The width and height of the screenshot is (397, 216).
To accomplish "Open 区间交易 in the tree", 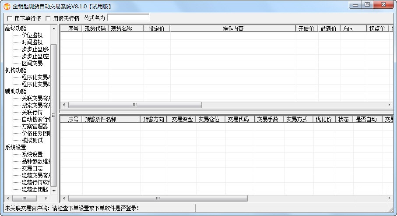I will pos(32,64).
